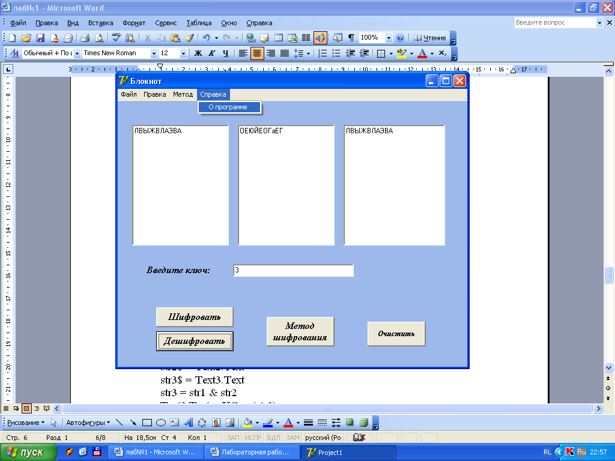Switch to Project1 in the taskbar
Image resolution: width=615 pixels, height=461 pixels.
(348, 453)
